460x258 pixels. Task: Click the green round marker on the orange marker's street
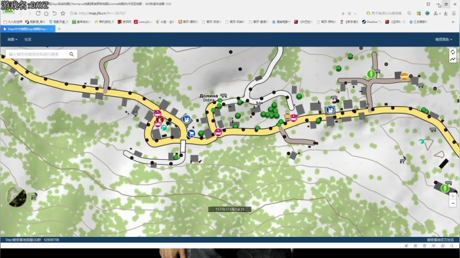[371, 74]
